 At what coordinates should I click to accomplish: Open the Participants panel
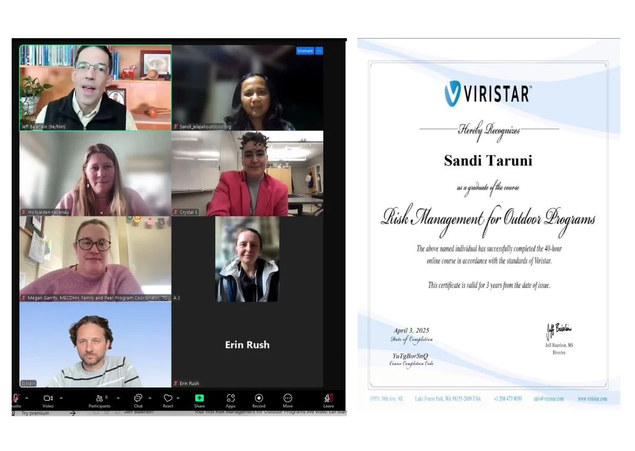pos(99,398)
